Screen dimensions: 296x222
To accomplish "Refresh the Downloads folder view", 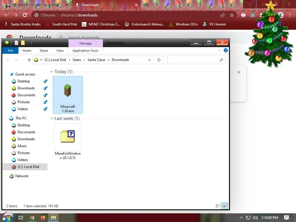I will pyautogui.click(x=159, y=60).
